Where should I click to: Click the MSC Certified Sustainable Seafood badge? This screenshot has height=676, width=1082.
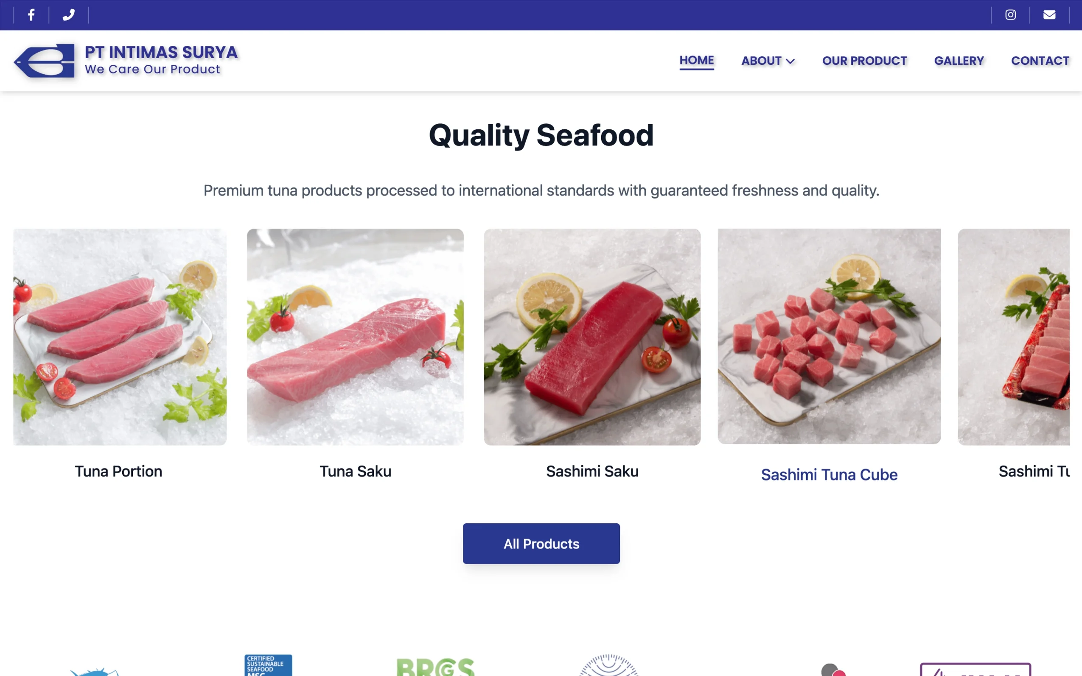pos(268,665)
